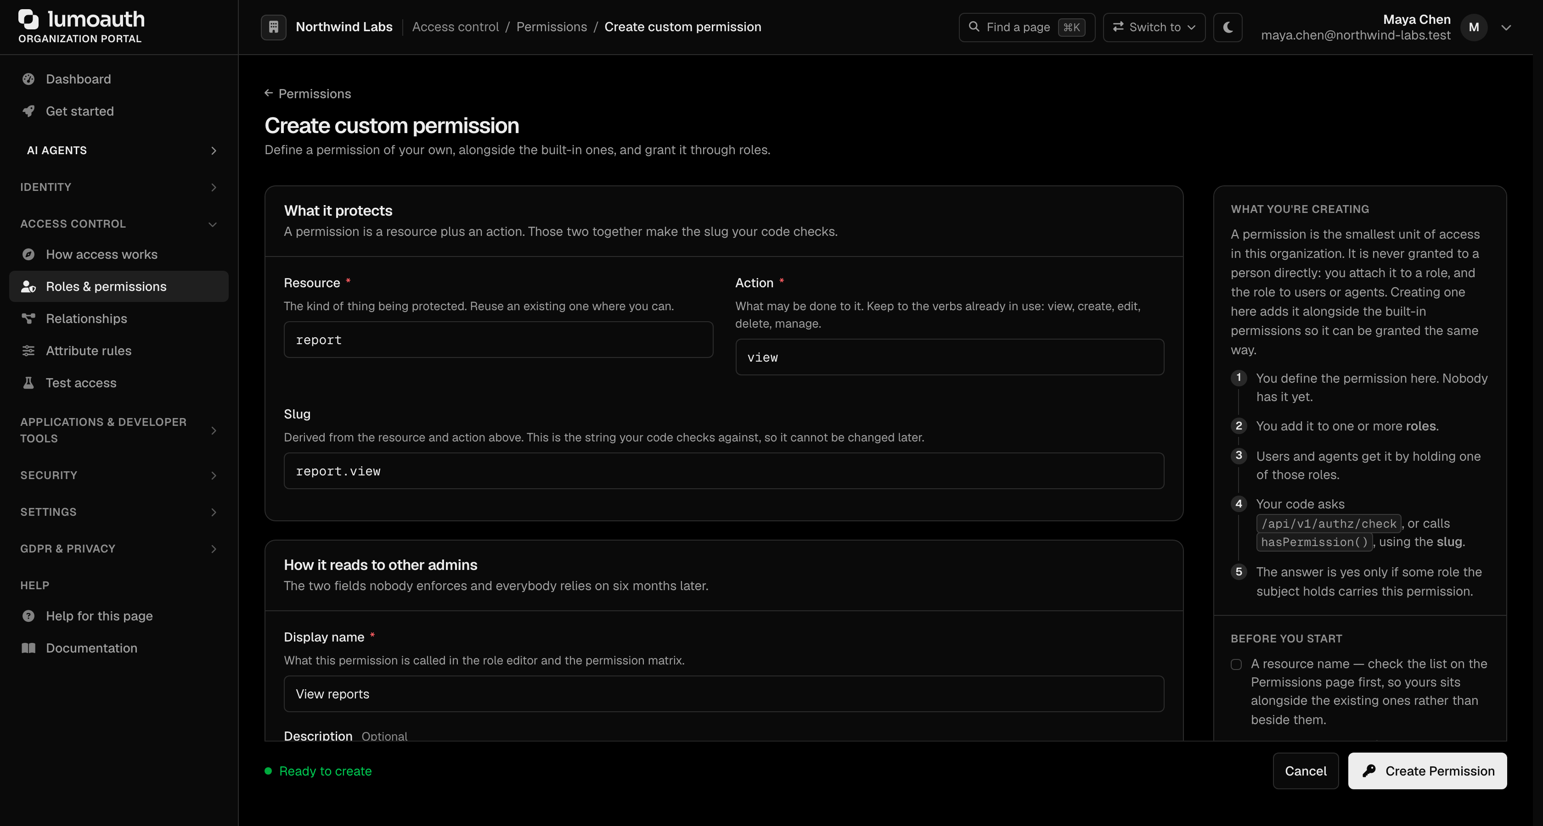Go to How access works

tap(118, 254)
